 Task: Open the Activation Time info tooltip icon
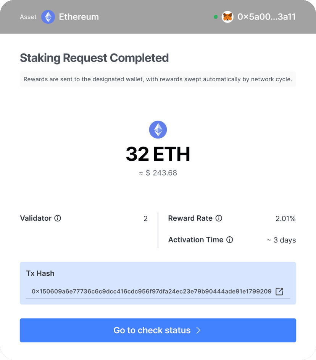[229, 240]
